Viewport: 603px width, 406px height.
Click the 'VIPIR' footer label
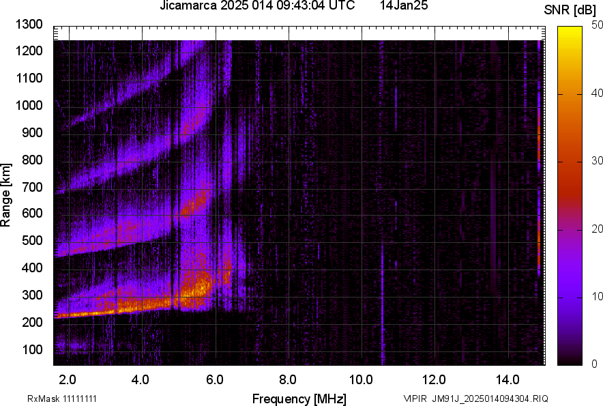pyautogui.click(x=415, y=398)
